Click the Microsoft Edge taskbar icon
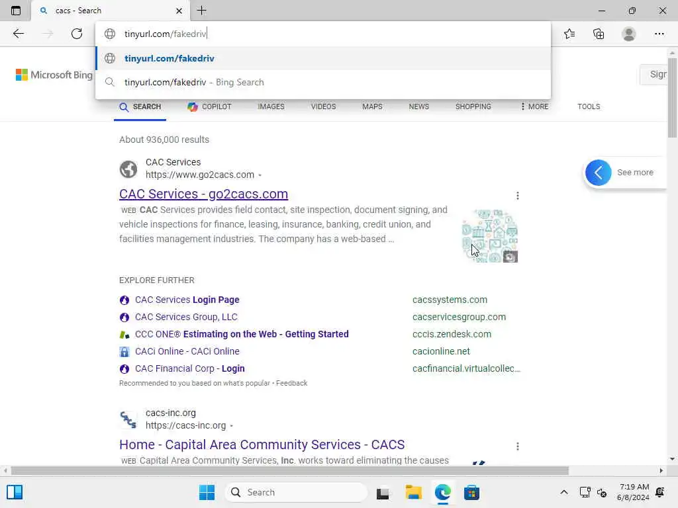Screen dimensions: 678x508 pos(442,492)
